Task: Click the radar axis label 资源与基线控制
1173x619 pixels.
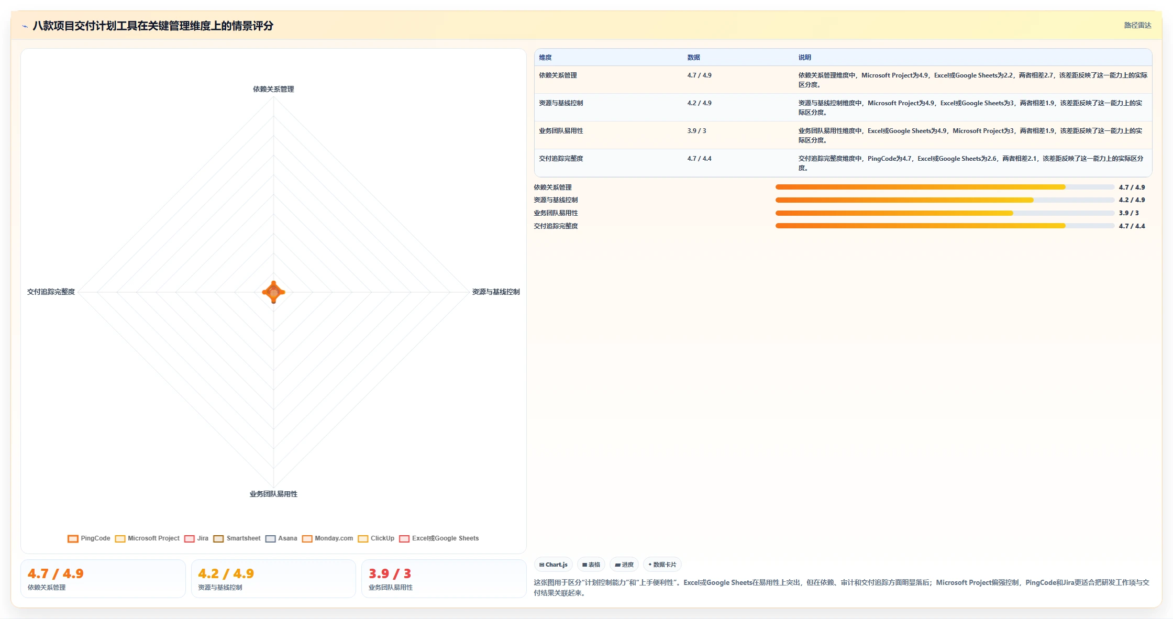Action: [x=496, y=292]
